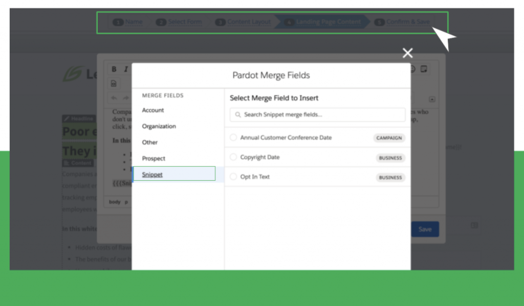Toggle Bold in the editor toolbar
Screen dimensions: 524x306
click(x=114, y=69)
